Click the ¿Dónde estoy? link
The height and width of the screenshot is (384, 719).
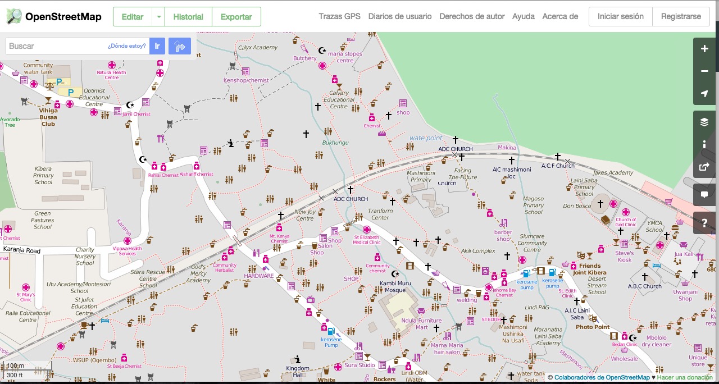[127, 46]
